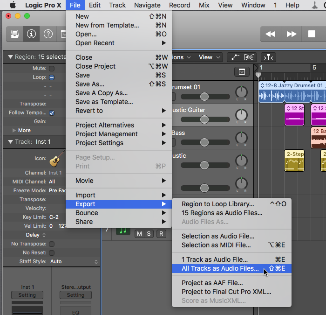Choose Close Project in File menu

(119, 66)
